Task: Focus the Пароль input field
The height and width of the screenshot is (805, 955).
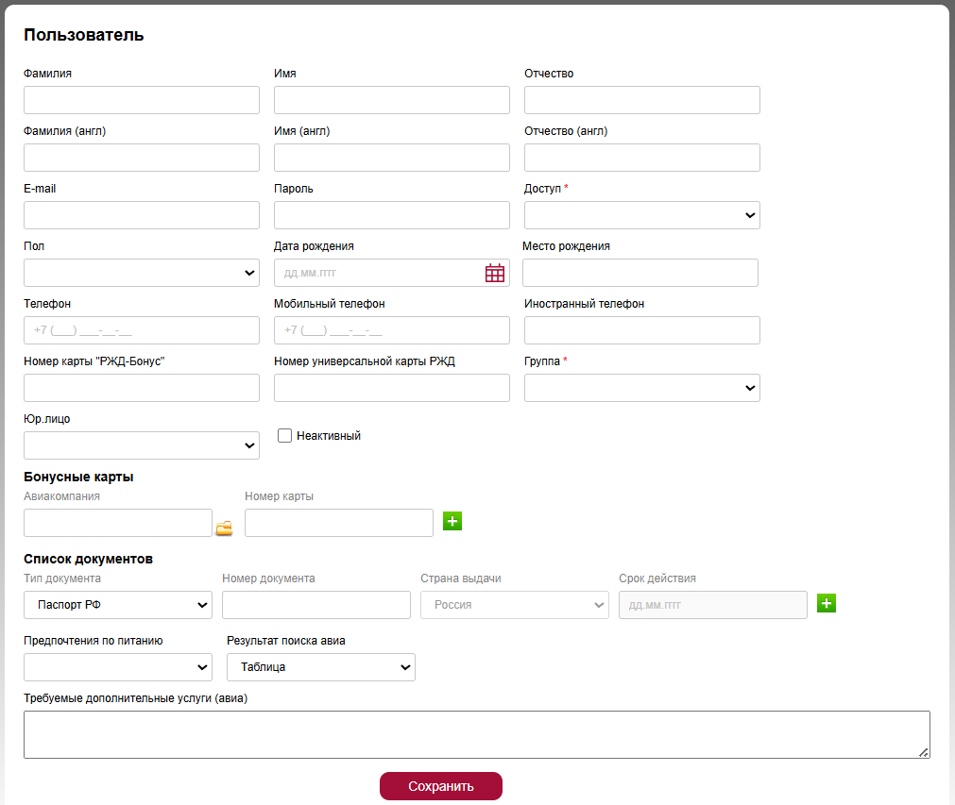Action: point(392,215)
